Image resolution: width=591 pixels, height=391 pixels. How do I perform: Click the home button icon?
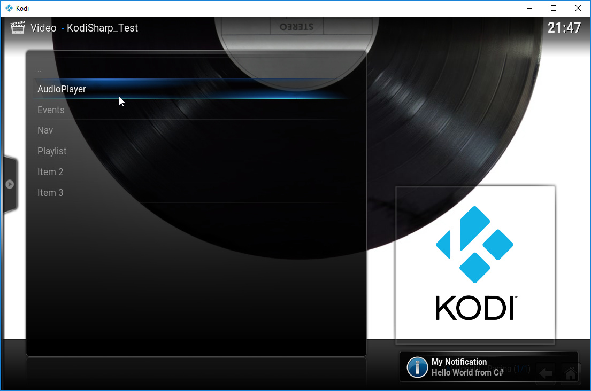[x=570, y=373]
